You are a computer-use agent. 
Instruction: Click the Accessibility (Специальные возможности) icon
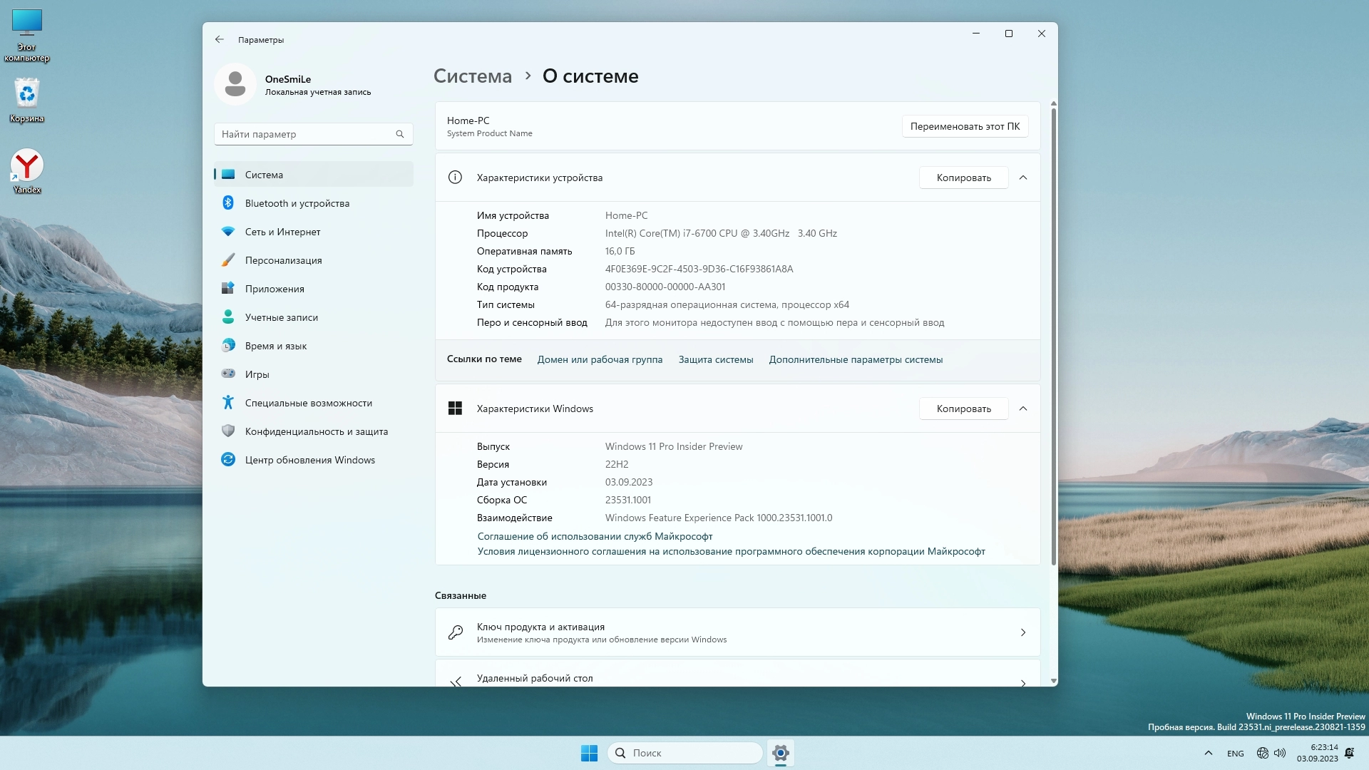pyautogui.click(x=228, y=403)
